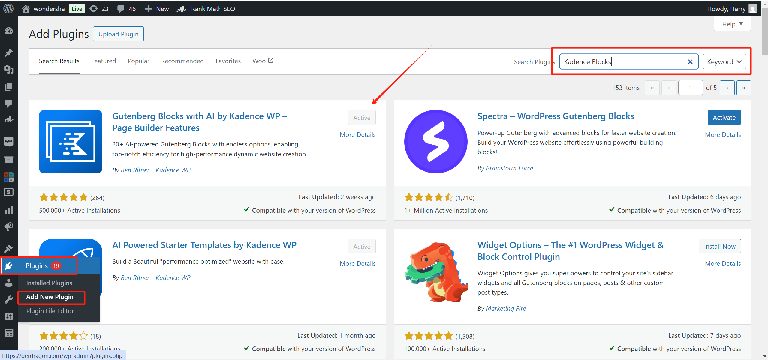The image size is (768, 360).
Task: Go to next page of results
Action: [x=727, y=88]
